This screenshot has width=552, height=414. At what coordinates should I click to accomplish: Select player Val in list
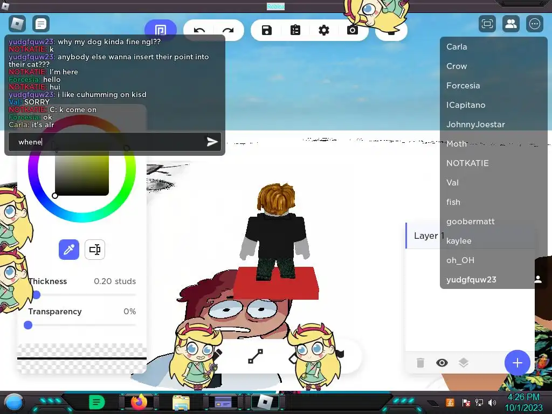click(x=493, y=182)
